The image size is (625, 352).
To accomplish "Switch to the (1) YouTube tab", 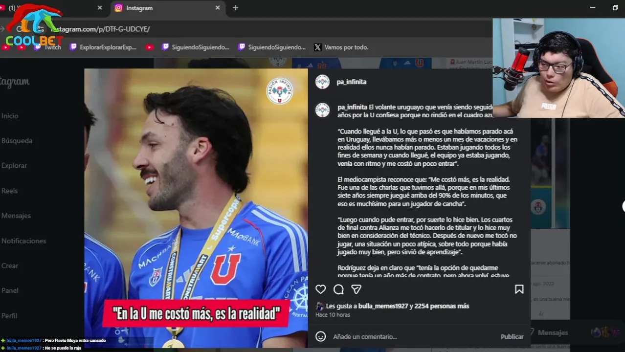I will coord(54,8).
